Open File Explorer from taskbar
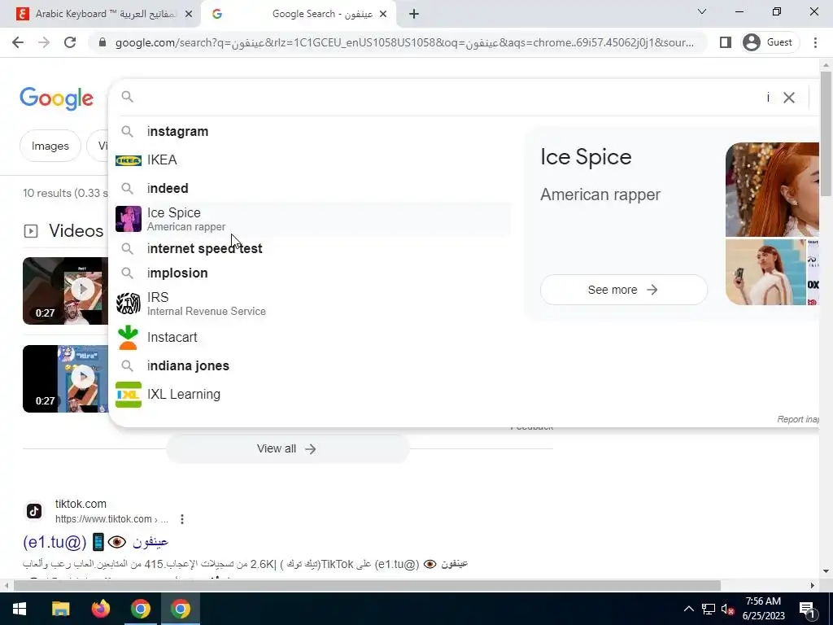Image resolution: width=833 pixels, height=625 pixels. pos(60,609)
